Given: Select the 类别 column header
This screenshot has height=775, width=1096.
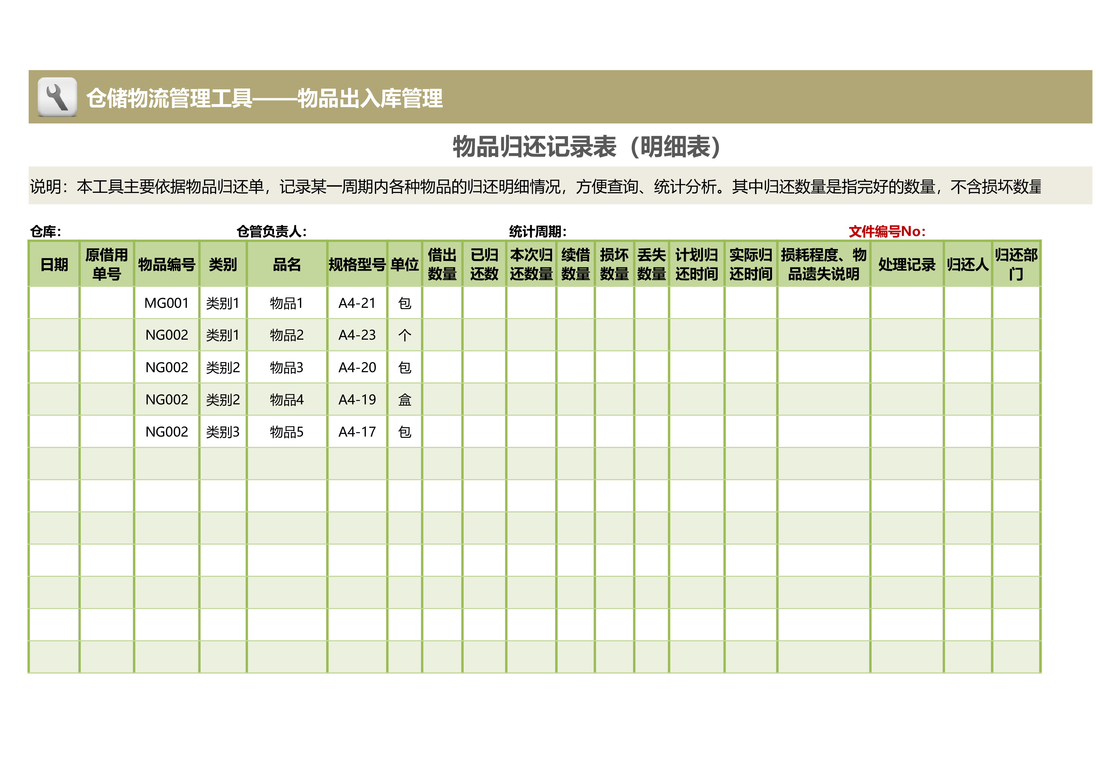Looking at the screenshot, I should (223, 264).
